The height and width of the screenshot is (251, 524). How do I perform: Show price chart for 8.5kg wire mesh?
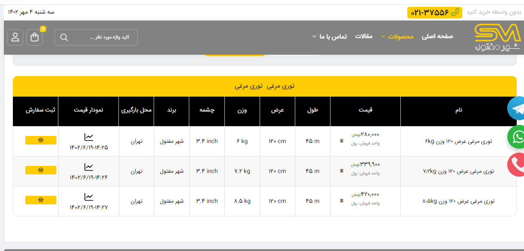pyautogui.click(x=89, y=197)
